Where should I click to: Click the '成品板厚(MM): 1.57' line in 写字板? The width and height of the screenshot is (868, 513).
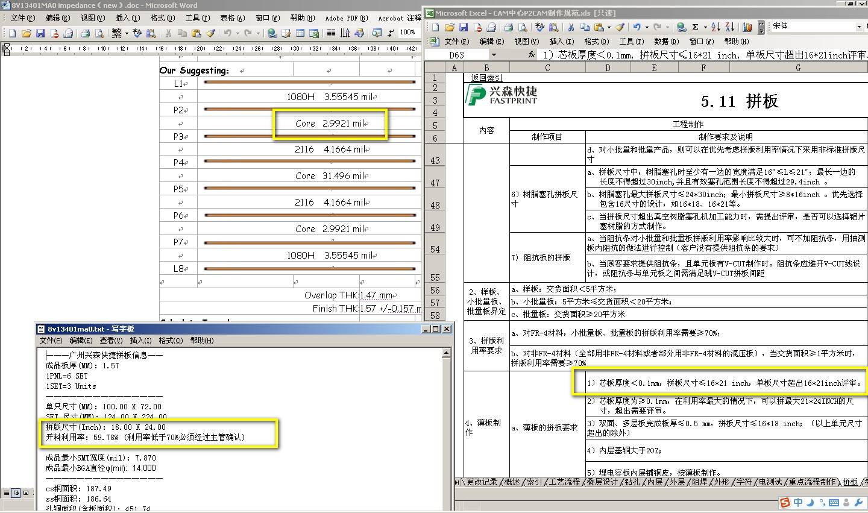pyautogui.click(x=82, y=366)
